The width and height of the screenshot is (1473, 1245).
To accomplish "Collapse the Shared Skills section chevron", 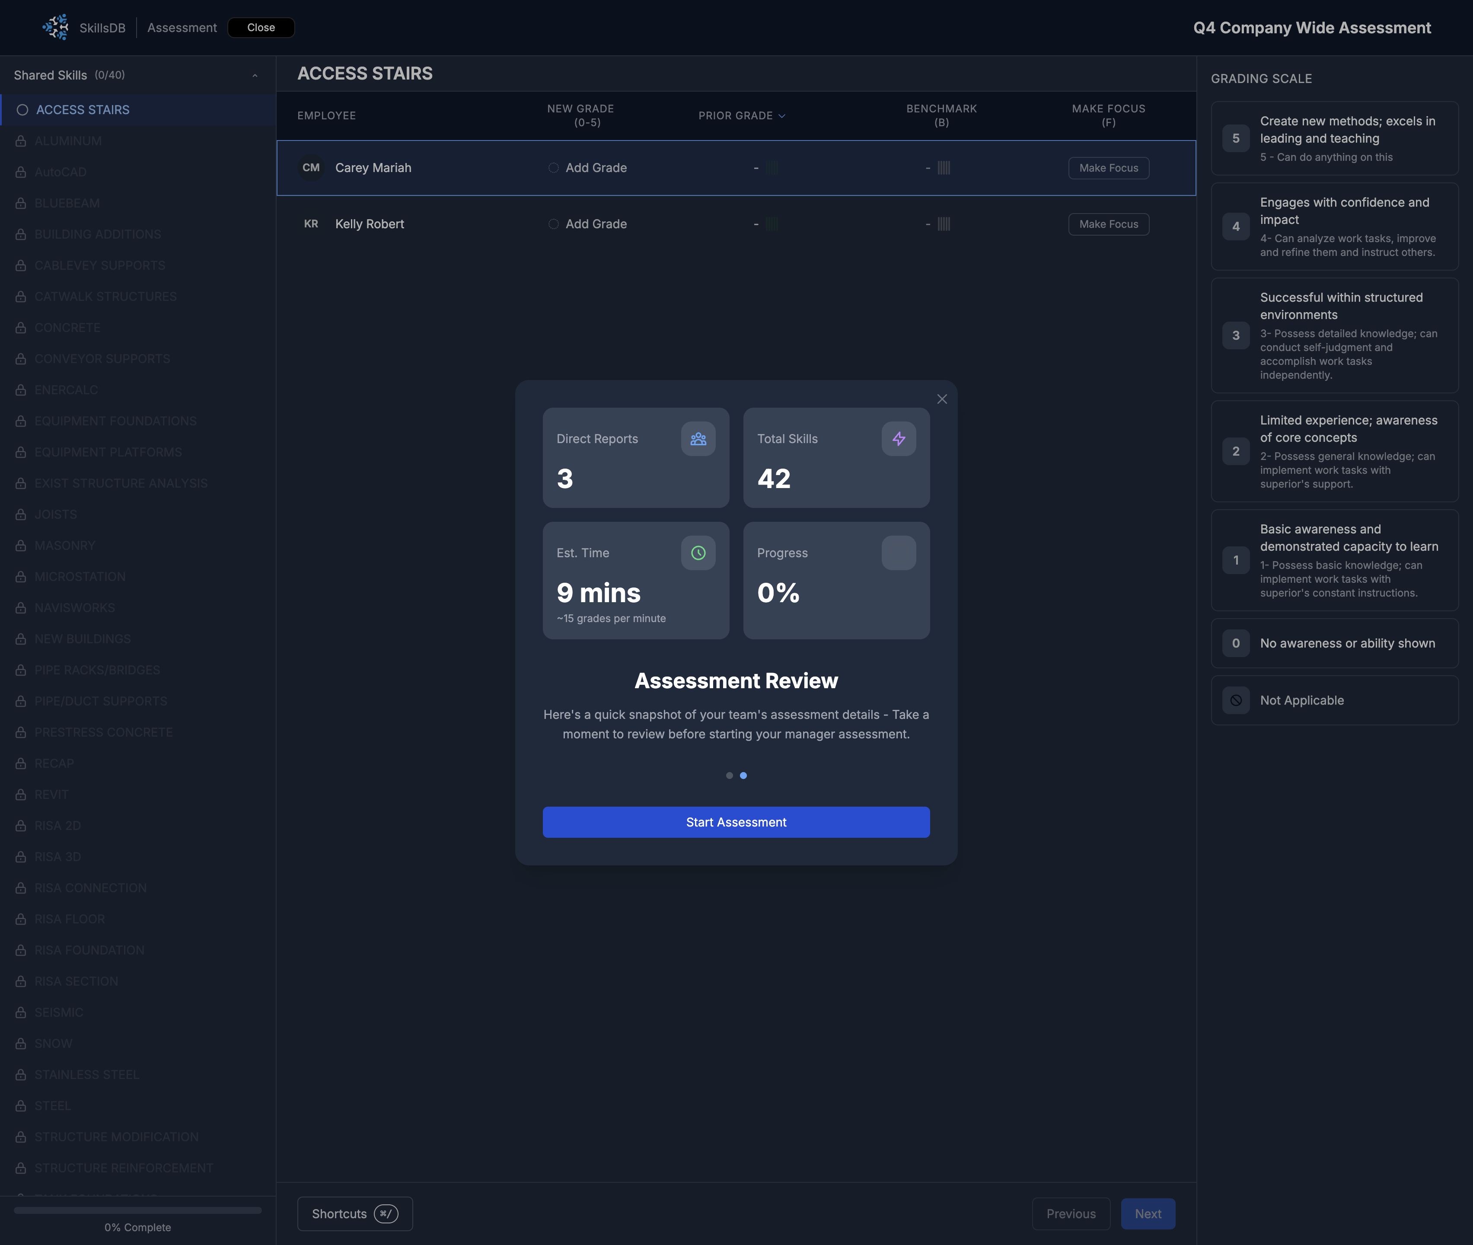I will (x=255, y=76).
